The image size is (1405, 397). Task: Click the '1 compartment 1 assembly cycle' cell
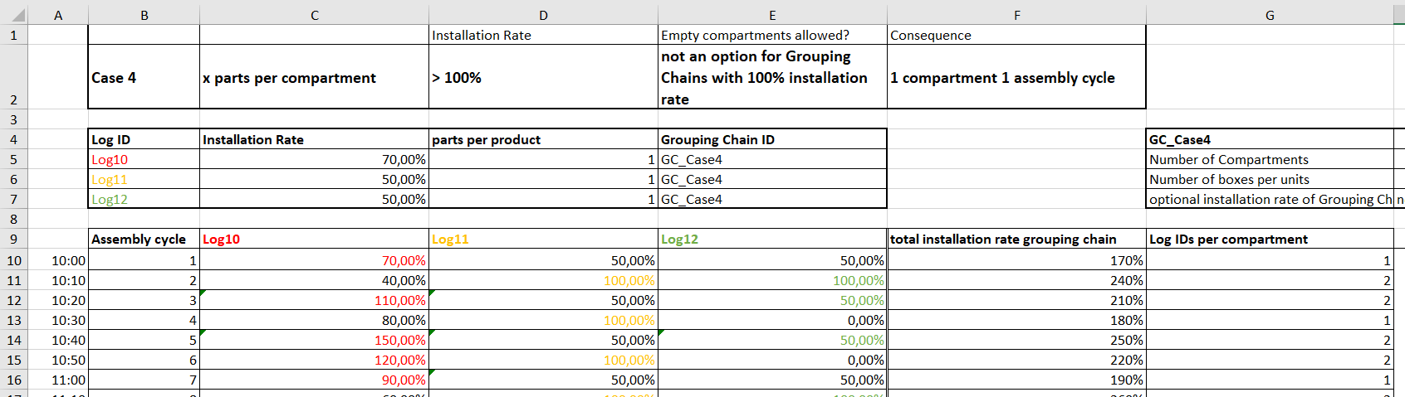[x=1016, y=77]
